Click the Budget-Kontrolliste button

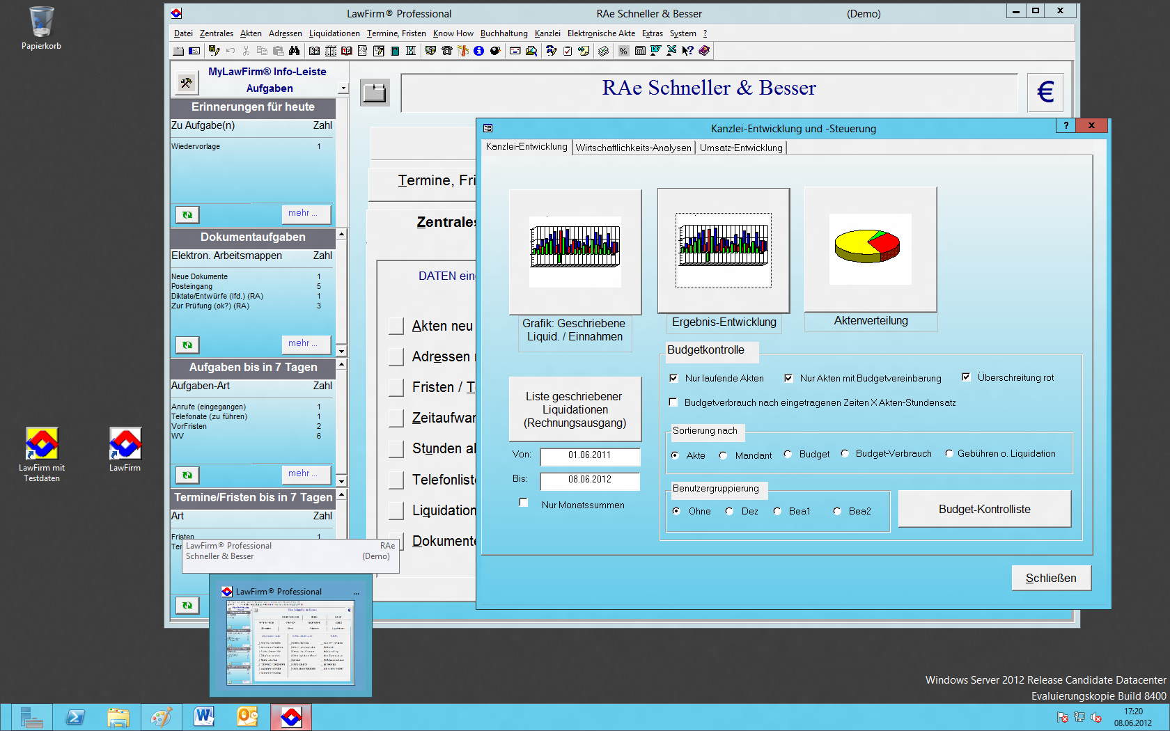click(x=984, y=509)
